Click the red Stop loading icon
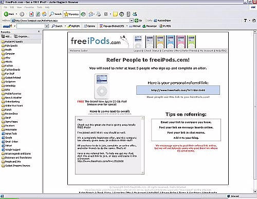This screenshot has height=199, width=257. (x=31, y=14)
